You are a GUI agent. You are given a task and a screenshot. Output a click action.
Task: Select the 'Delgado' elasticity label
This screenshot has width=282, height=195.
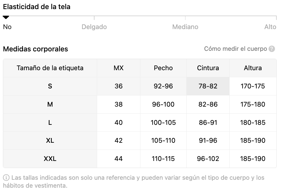point(94,27)
